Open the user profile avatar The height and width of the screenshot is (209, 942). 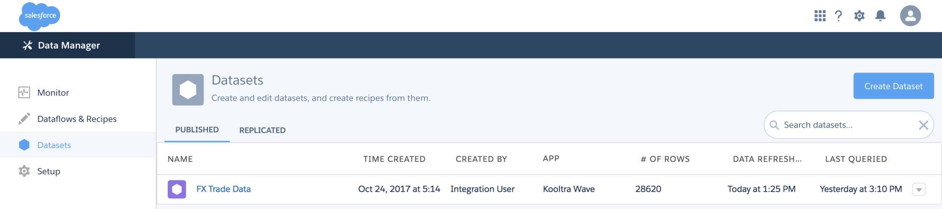(910, 16)
